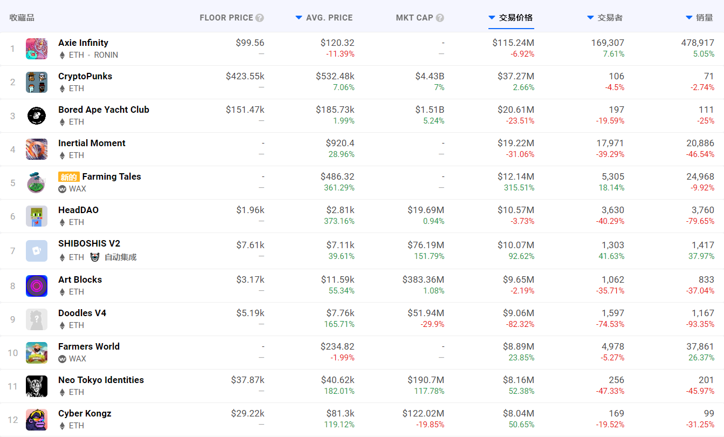Open the Farmers World collection link

point(89,346)
